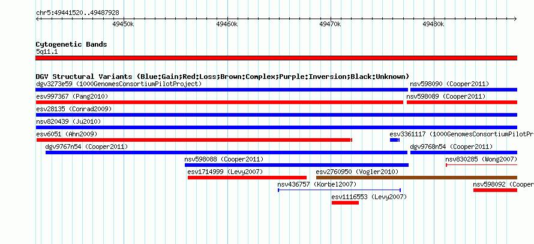
Task: Click the 49460k ruler position
Action: click(x=227, y=24)
